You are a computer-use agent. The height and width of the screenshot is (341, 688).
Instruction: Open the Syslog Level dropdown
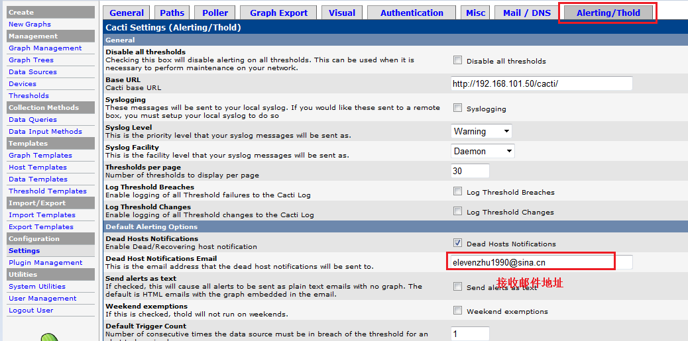481,131
